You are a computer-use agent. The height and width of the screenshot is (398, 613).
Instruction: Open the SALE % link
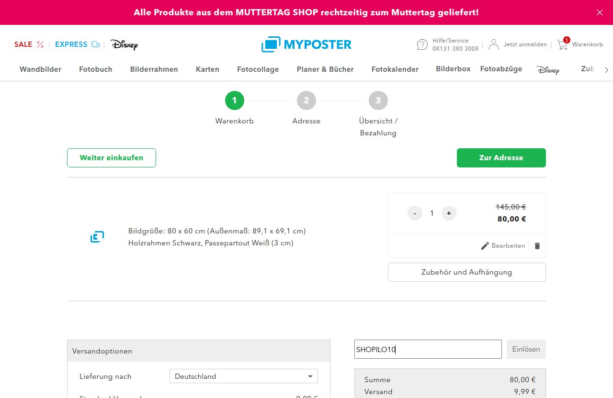click(29, 44)
